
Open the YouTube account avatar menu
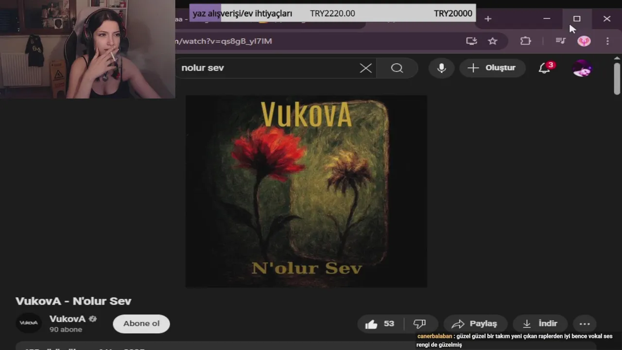[x=582, y=68]
